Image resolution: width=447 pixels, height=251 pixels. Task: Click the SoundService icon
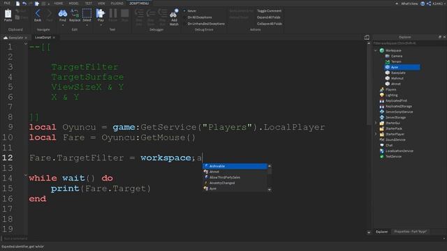[x=382, y=139]
